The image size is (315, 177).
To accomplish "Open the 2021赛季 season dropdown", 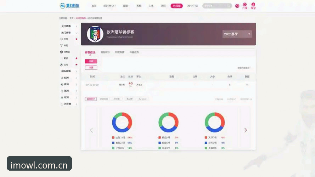I will tap(237, 34).
